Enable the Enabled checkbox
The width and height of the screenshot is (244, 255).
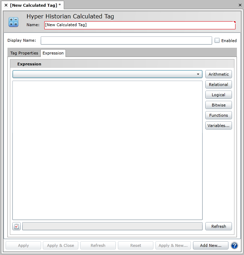217,40
